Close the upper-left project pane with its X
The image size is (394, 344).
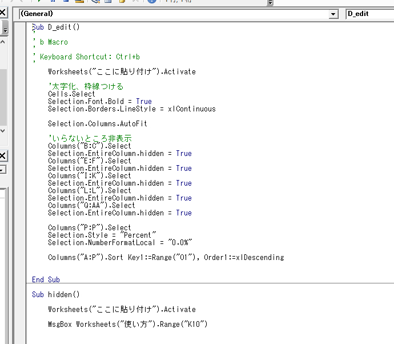tap(3, 13)
